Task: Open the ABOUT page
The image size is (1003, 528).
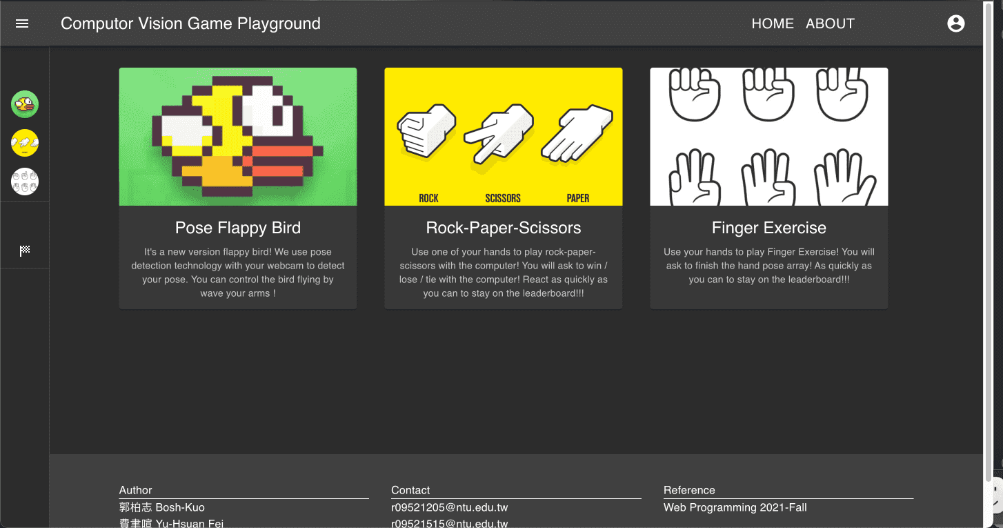Action: point(830,23)
